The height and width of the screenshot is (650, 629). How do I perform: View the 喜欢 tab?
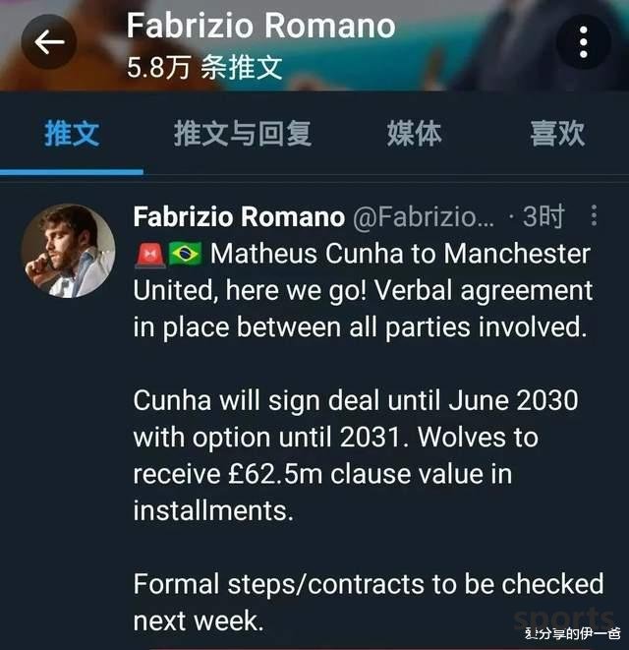click(x=557, y=134)
